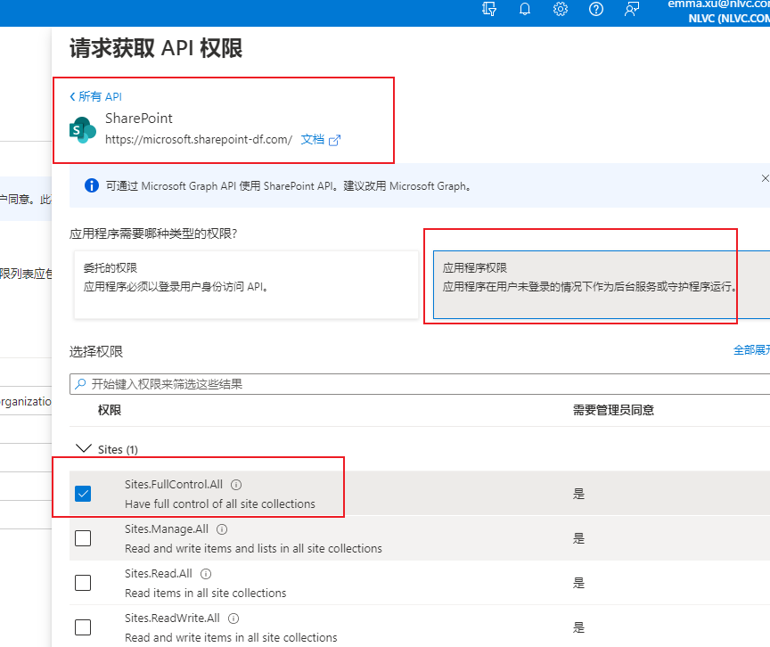Click 'Read and write items in all site collections'
This screenshot has width=770, height=647.
231,637
